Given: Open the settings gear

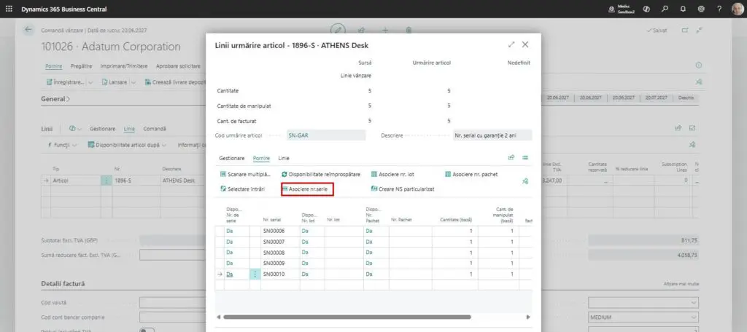Looking at the screenshot, I should pos(701,9).
